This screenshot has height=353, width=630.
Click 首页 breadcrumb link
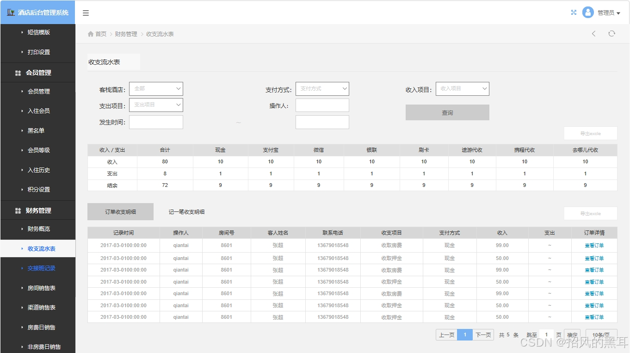pyautogui.click(x=101, y=34)
